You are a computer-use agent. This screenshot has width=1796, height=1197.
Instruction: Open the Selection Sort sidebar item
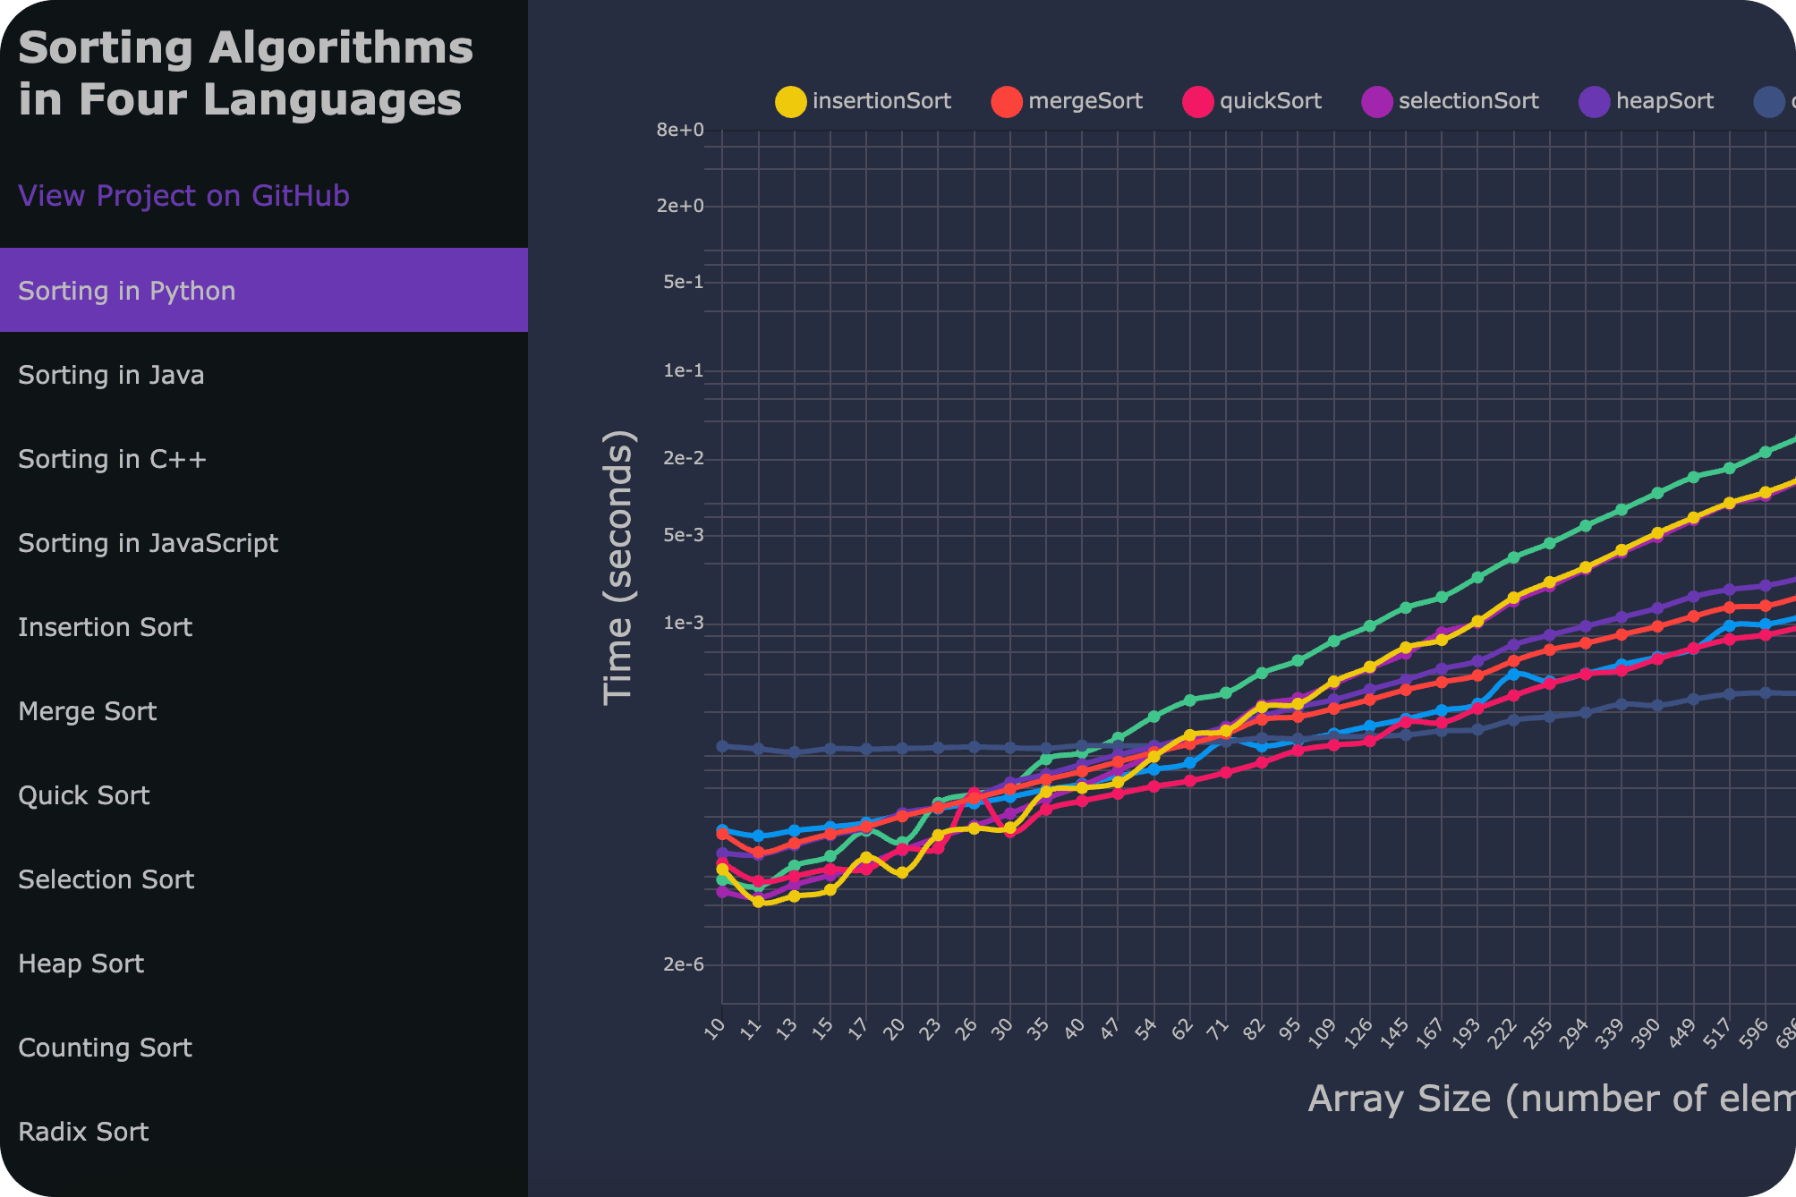(x=106, y=879)
